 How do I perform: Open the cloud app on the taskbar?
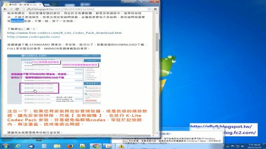coord(32,146)
